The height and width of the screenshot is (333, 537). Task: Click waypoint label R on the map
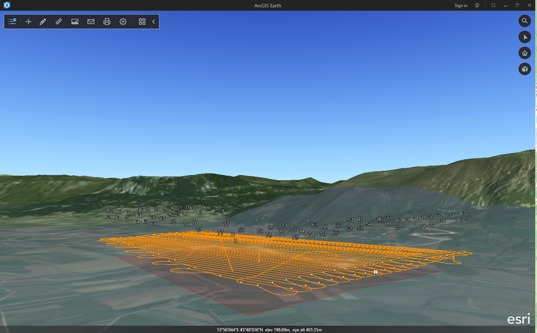pyautogui.click(x=309, y=221)
